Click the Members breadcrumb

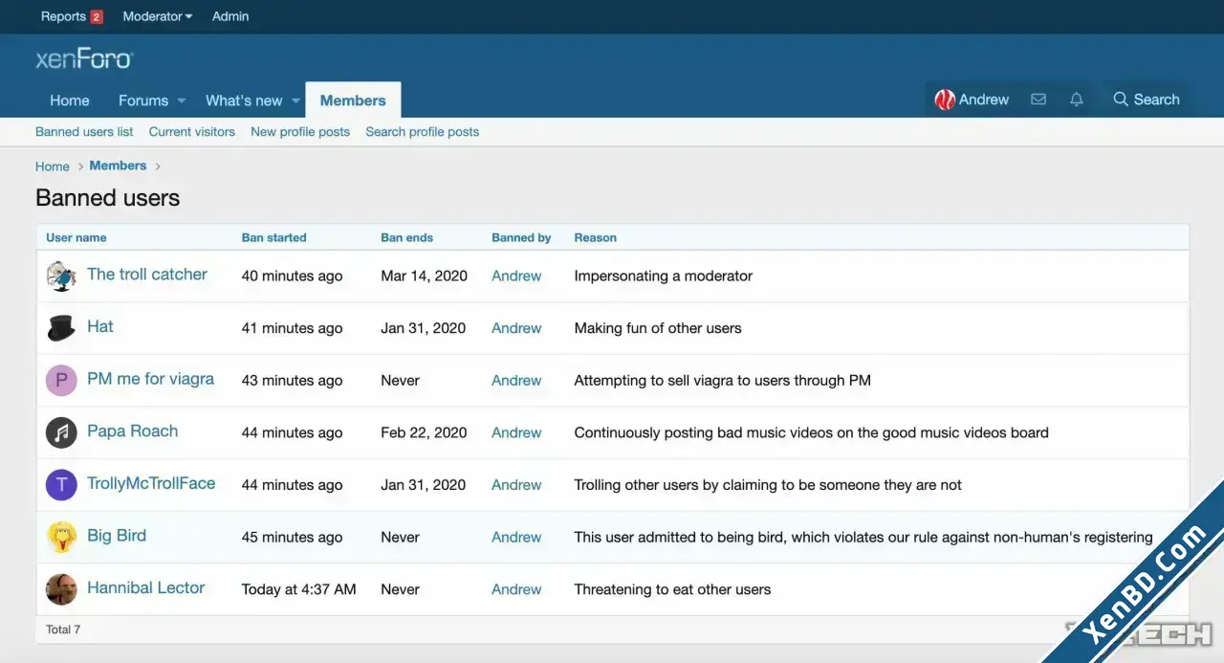[118, 166]
